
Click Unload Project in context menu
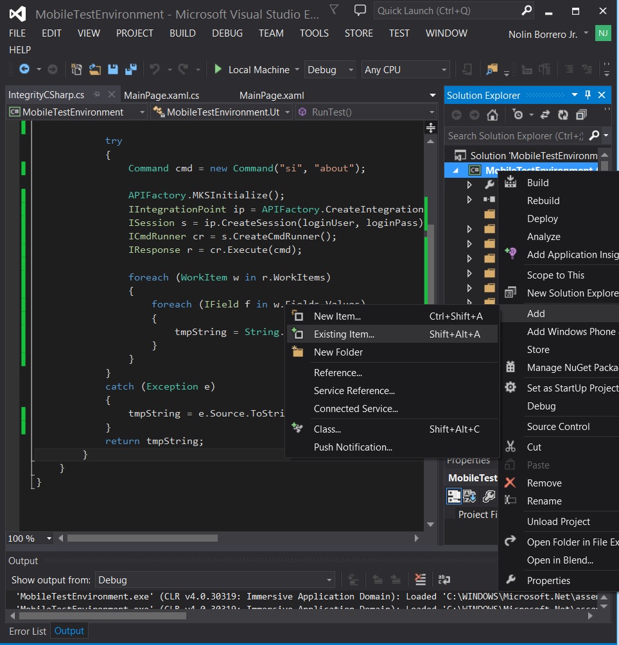(x=559, y=522)
